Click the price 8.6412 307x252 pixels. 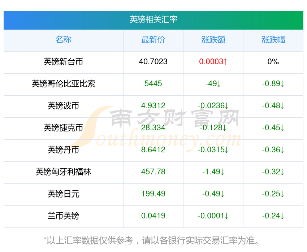[153, 150]
